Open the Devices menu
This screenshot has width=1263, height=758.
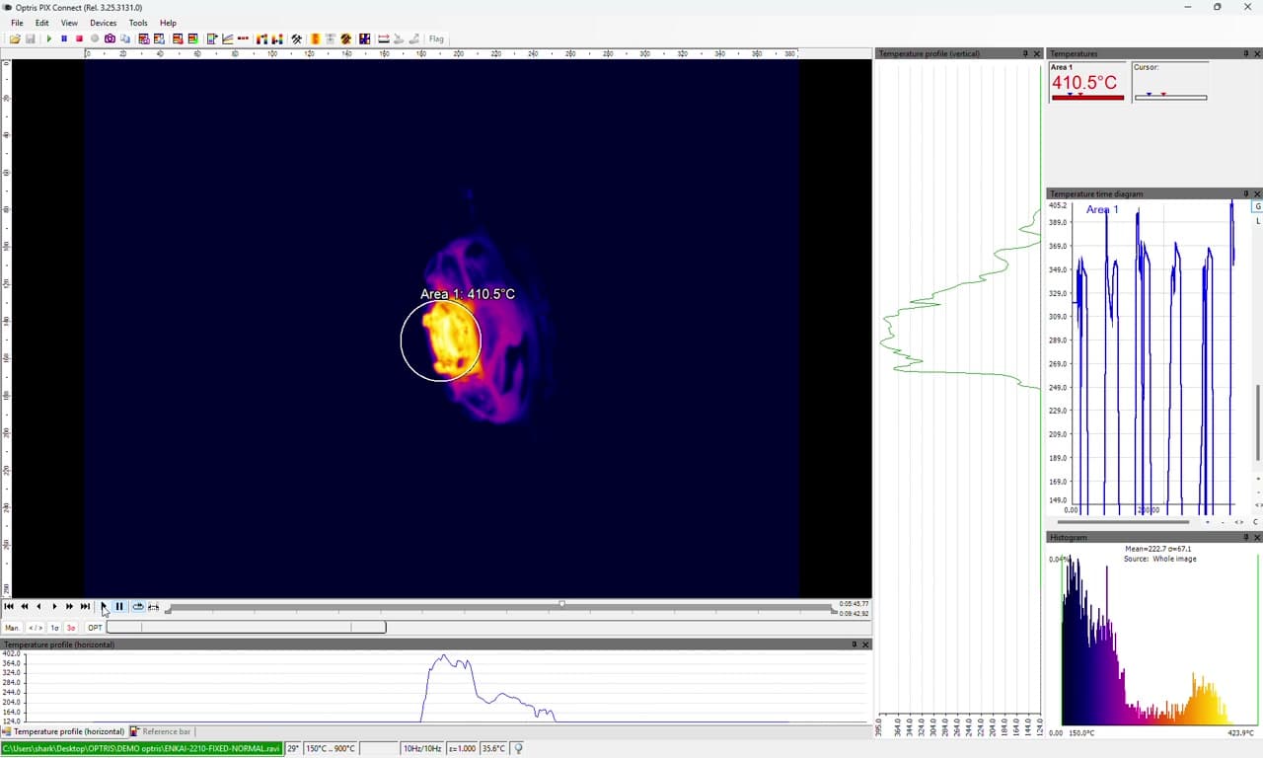click(x=103, y=23)
